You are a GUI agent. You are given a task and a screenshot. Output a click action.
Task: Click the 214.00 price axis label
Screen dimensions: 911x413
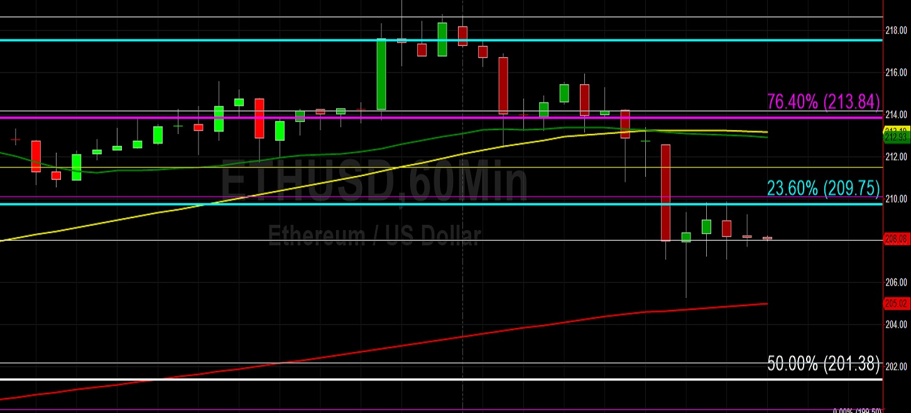(897, 114)
